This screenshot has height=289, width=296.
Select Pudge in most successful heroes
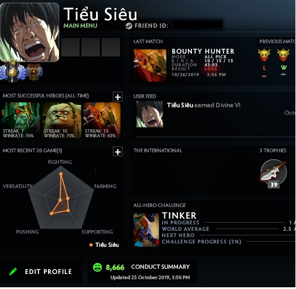point(62,121)
